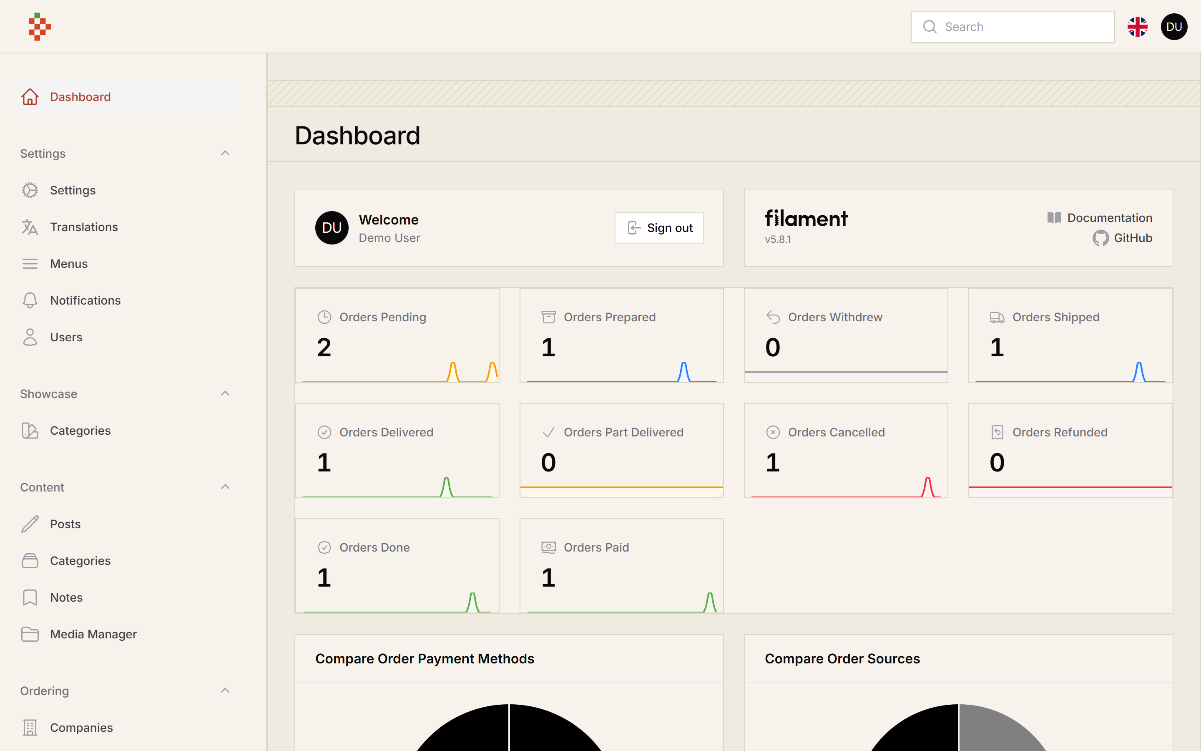
Task: Collapse the Content sidebar group
Action: click(x=225, y=487)
